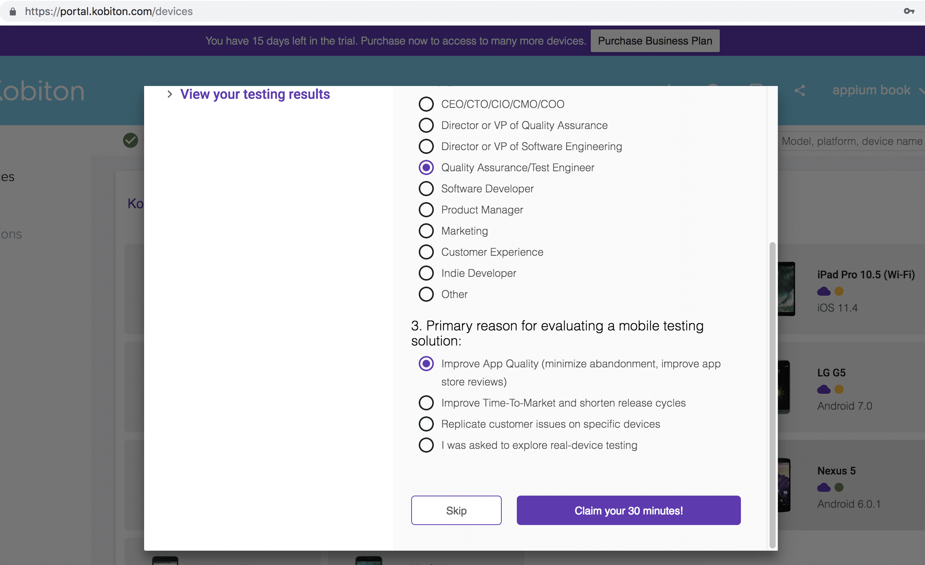
Task: Select the Indie Developer radio option
Action: coord(426,273)
